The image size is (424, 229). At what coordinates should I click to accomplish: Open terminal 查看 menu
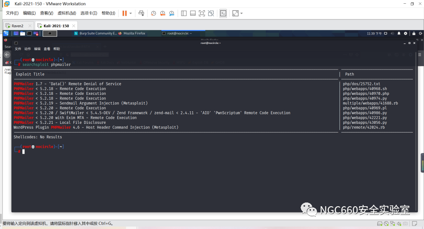pos(47,49)
